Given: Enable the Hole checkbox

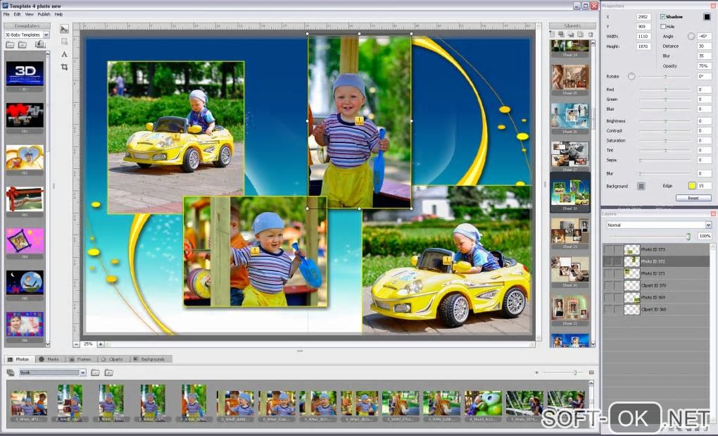Looking at the screenshot, I should pyautogui.click(x=662, y=26).
